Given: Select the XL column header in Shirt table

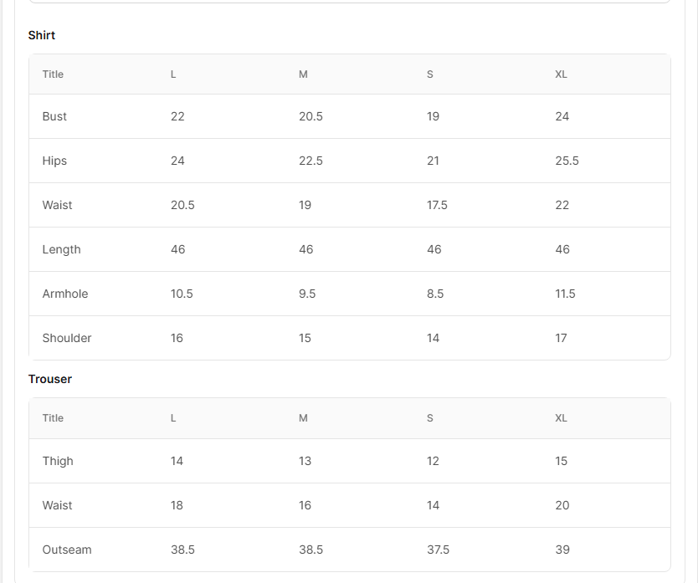Looking at the screenshot, I should point(561,74).
